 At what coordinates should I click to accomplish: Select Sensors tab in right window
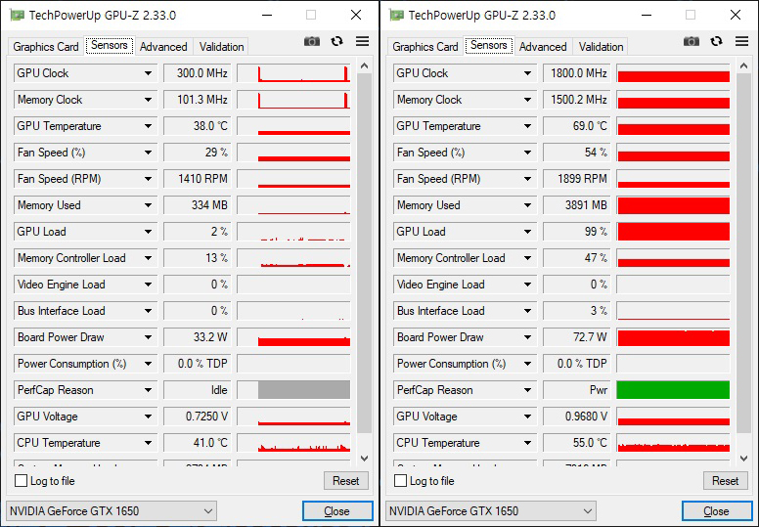tap(489, 45)
